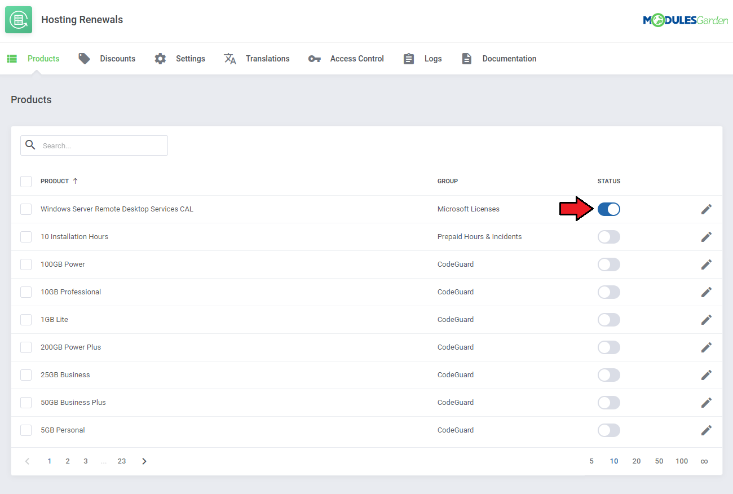Click the Settings gear icon

[x=161, y=59]
